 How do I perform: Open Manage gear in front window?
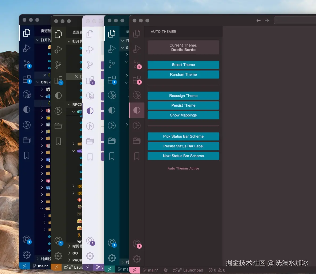(137, 259)
